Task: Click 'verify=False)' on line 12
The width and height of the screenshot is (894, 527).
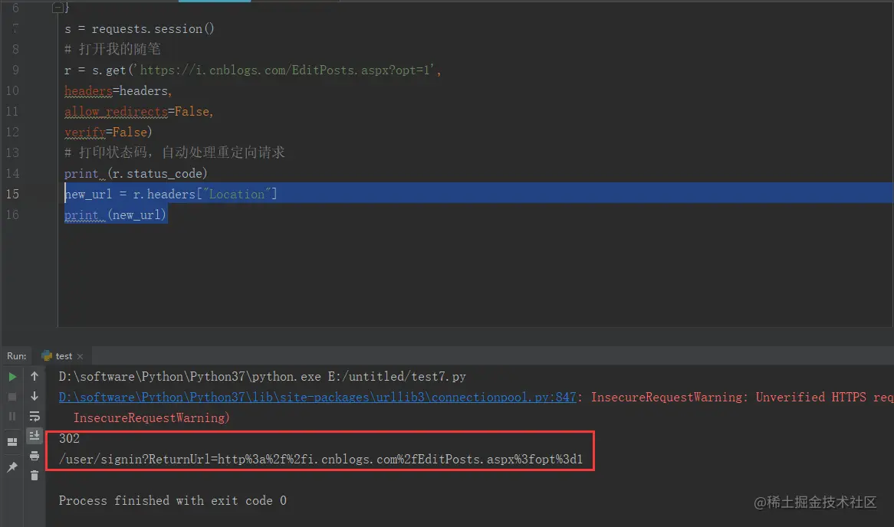Action: (x=108, y=133)
